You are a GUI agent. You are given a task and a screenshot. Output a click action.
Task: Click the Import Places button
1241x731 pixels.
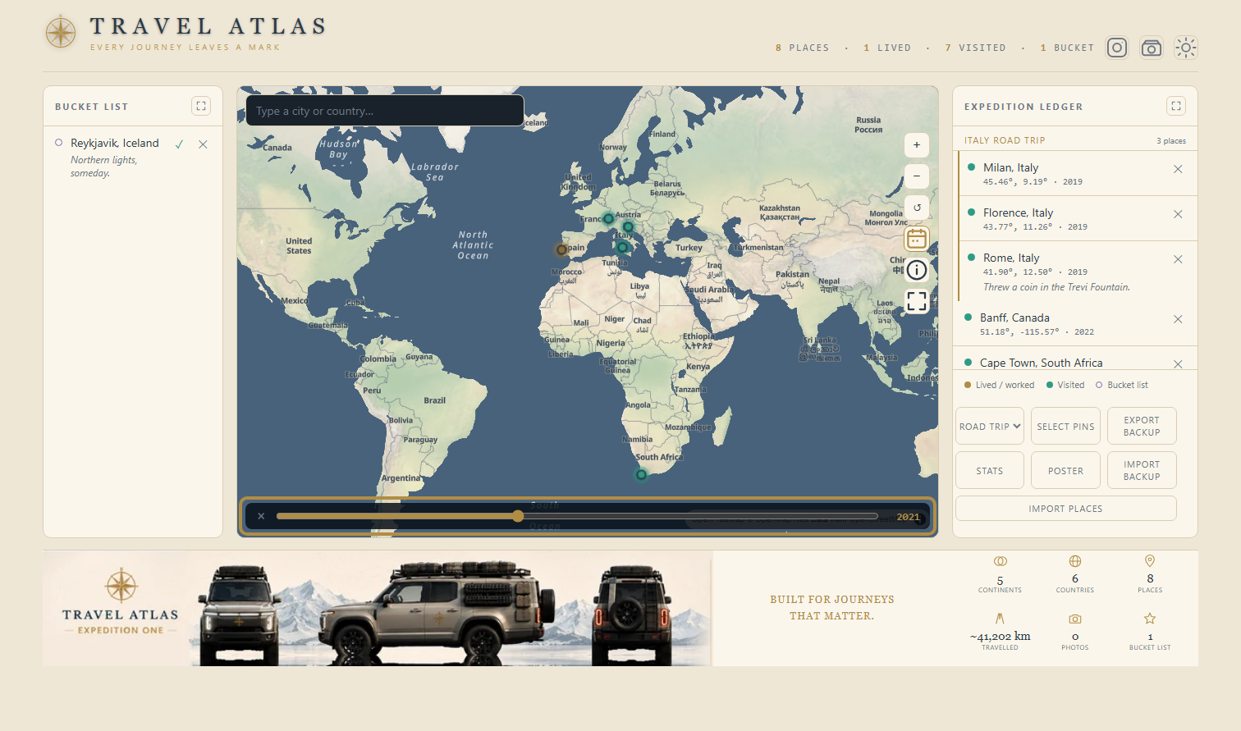[1065, 508]
